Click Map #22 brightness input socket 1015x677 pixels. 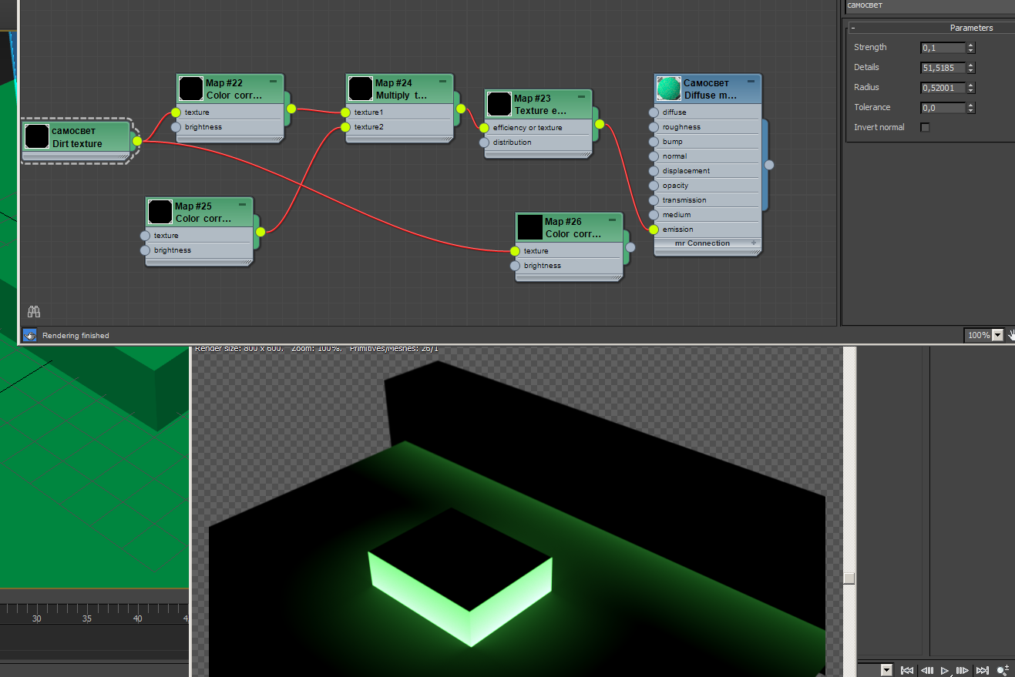(176, 127)
